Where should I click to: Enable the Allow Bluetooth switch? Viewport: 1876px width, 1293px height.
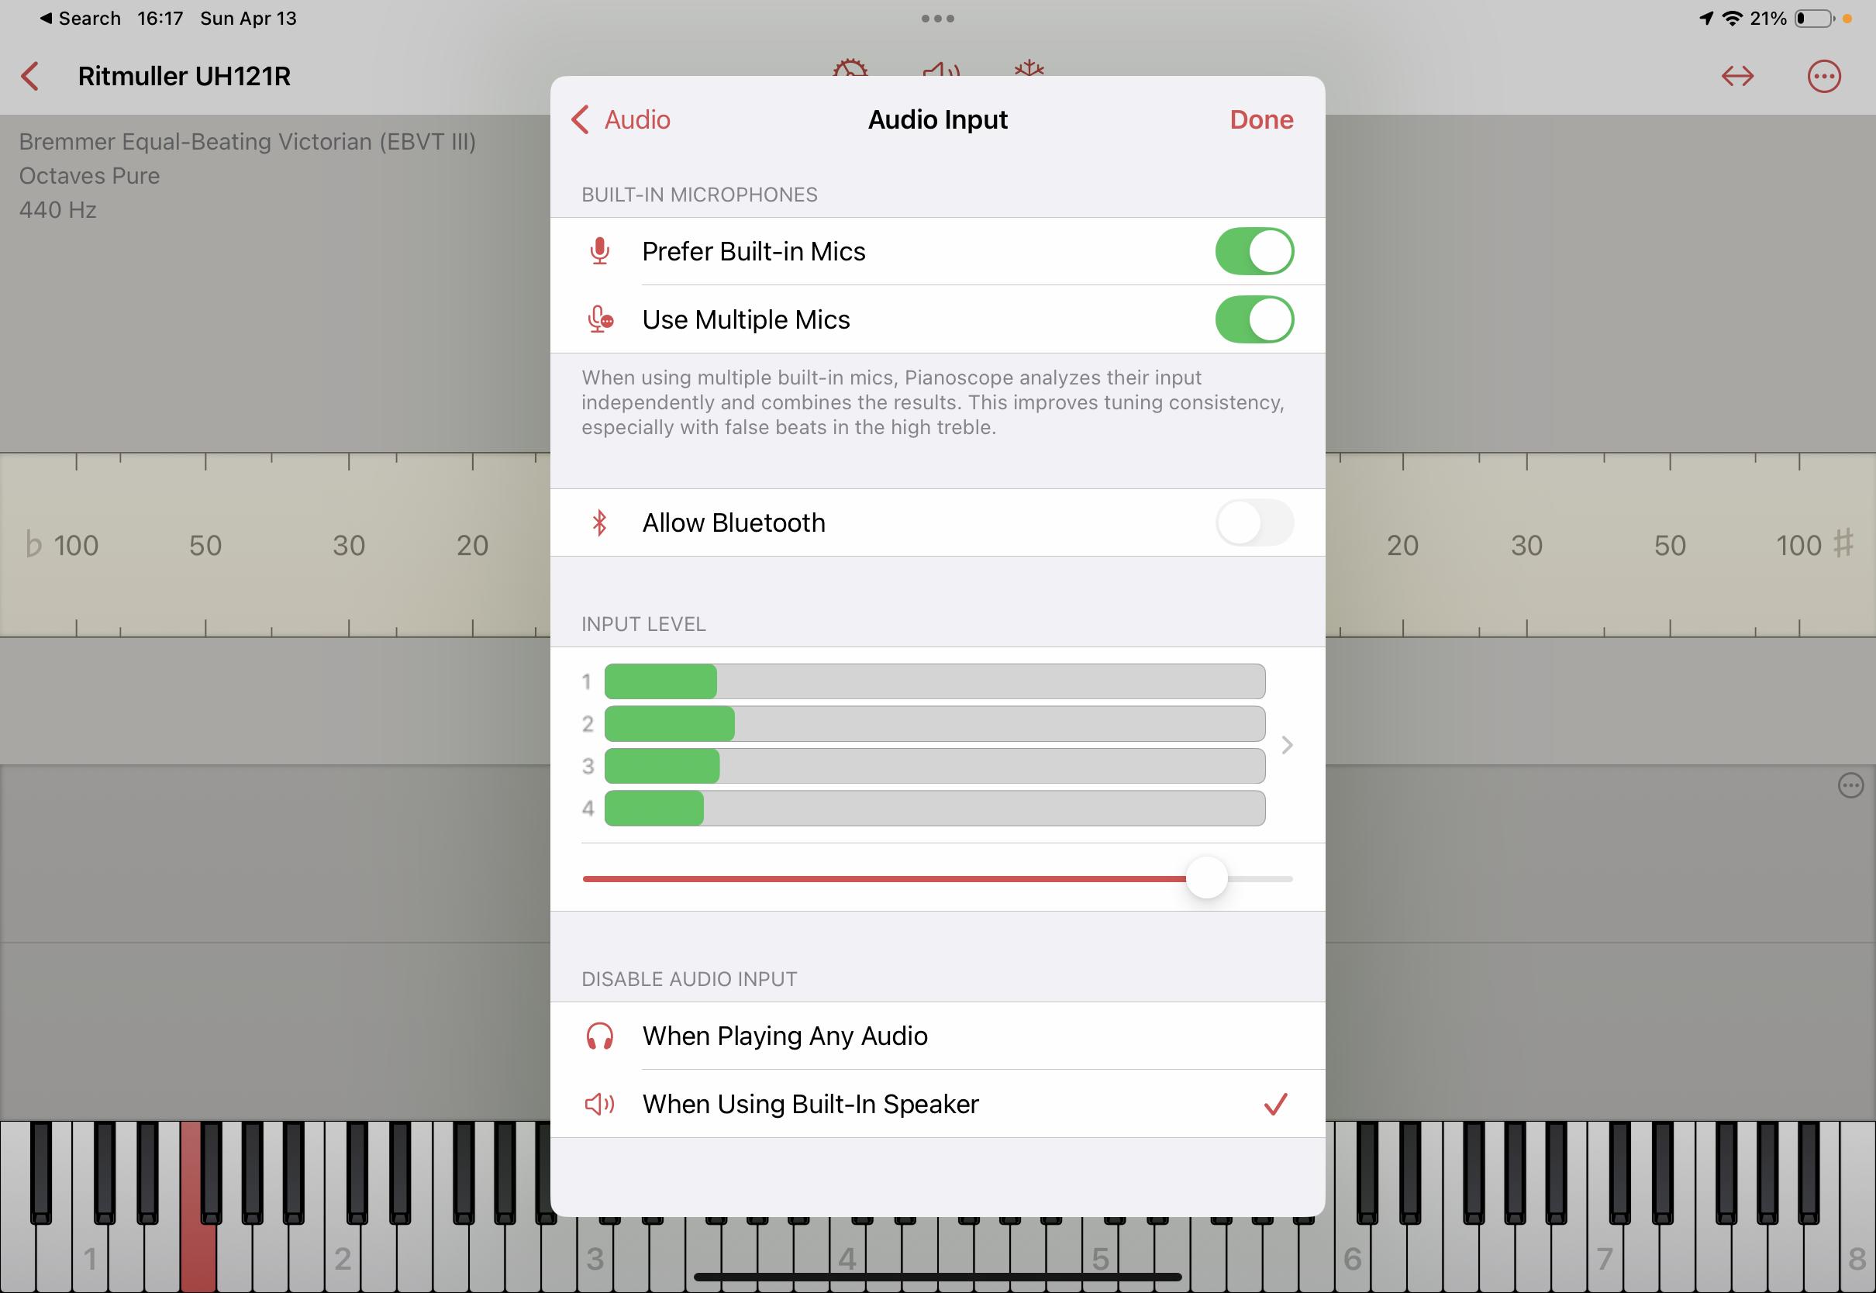1254,522
